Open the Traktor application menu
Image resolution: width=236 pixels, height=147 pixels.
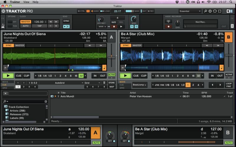[x=15, y=2]
